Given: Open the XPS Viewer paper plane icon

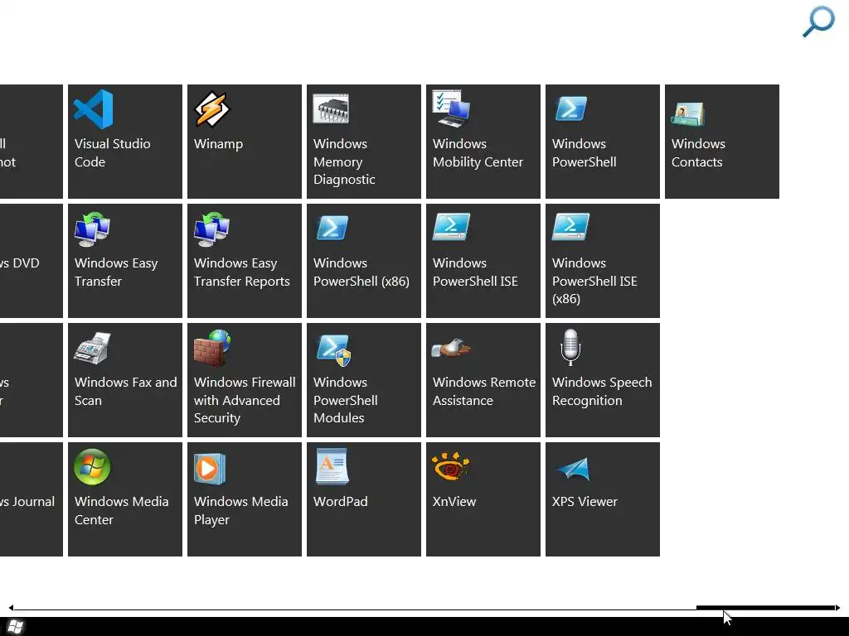Looking at the screenshot, I should (572, 469).
